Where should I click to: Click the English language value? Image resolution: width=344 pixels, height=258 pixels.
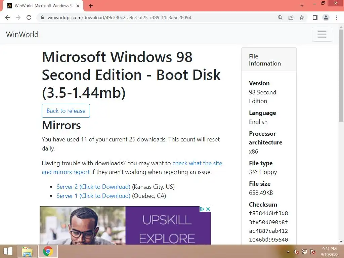258,122
